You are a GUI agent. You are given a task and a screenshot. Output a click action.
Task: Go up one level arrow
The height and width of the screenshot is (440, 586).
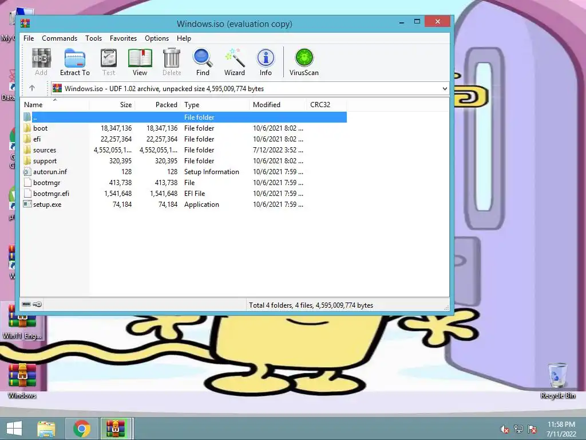(x=32, y=88)
